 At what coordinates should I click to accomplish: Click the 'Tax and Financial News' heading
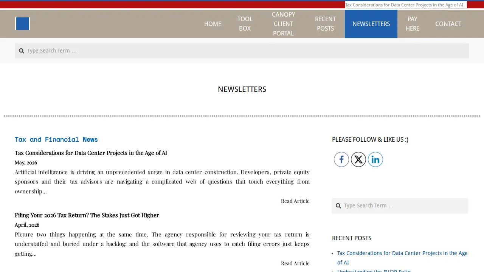(x=56, y=139)
